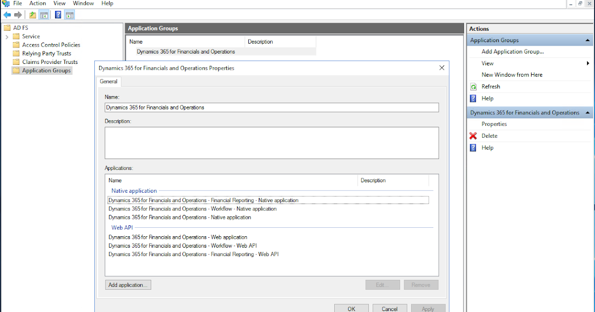
Task: Click the export folder icon on the toolbar
Action: tap(32, 14)
